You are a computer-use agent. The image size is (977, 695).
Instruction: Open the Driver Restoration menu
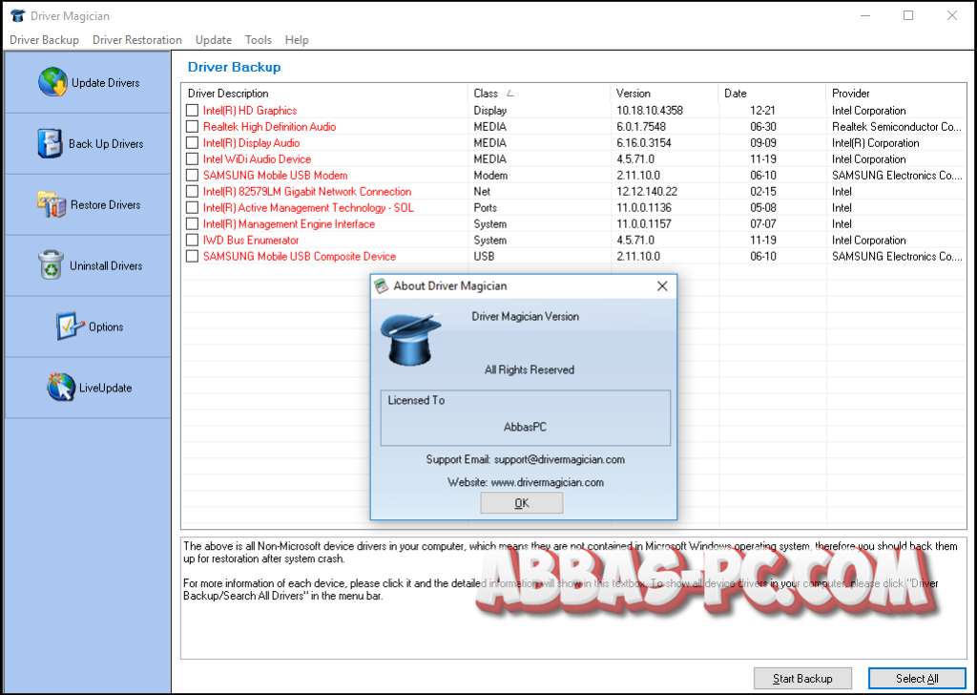point(136,39)
